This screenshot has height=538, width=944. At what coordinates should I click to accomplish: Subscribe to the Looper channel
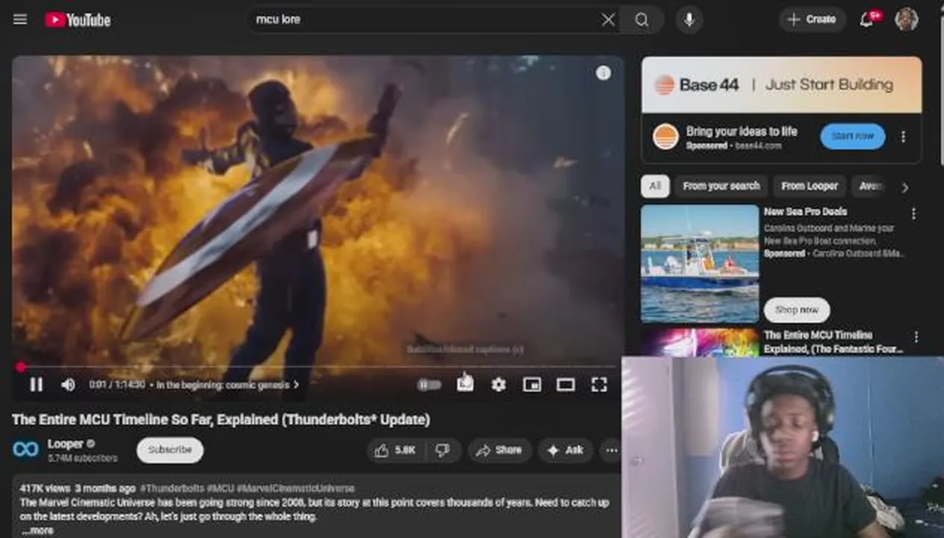click(x=170, y=450)
